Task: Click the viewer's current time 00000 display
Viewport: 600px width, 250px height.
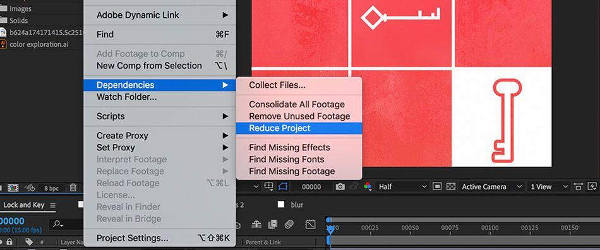Action: tap(311, 187)
